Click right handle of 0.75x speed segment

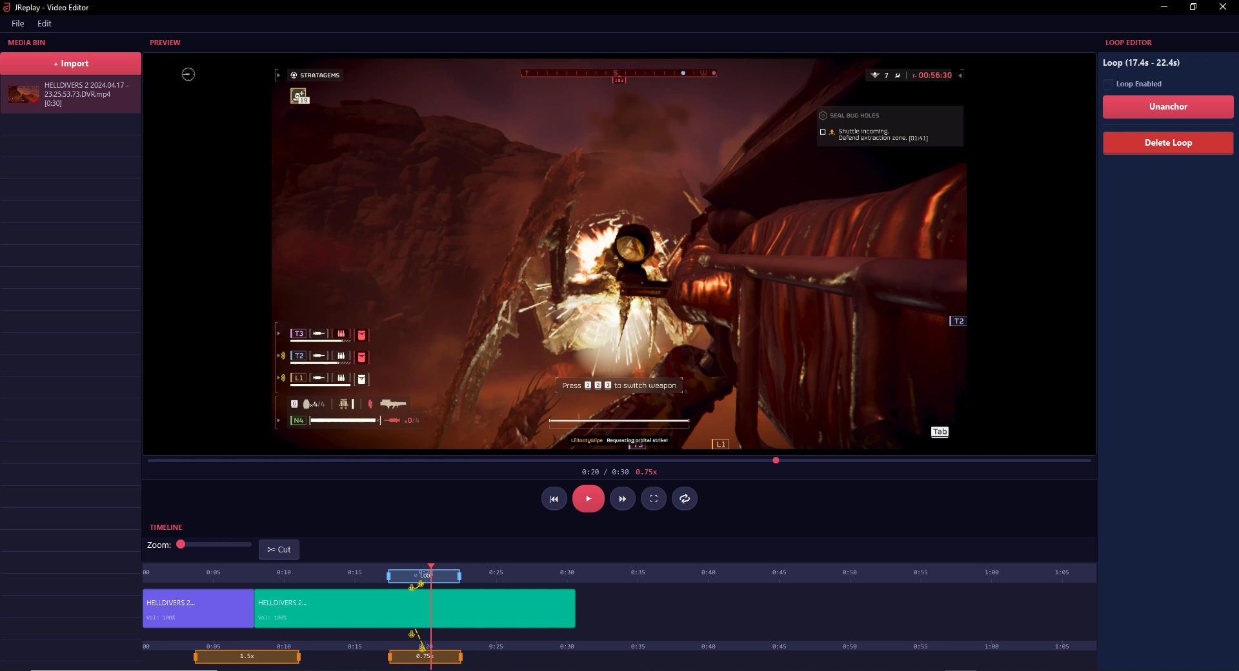460,656
